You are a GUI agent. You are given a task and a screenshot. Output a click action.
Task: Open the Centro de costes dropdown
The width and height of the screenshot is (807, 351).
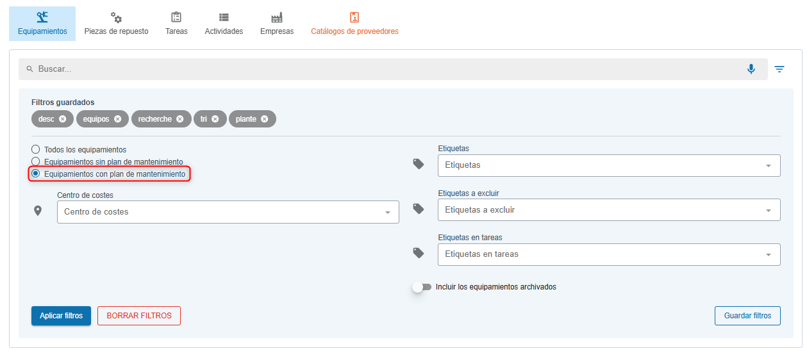click(228, 212)
